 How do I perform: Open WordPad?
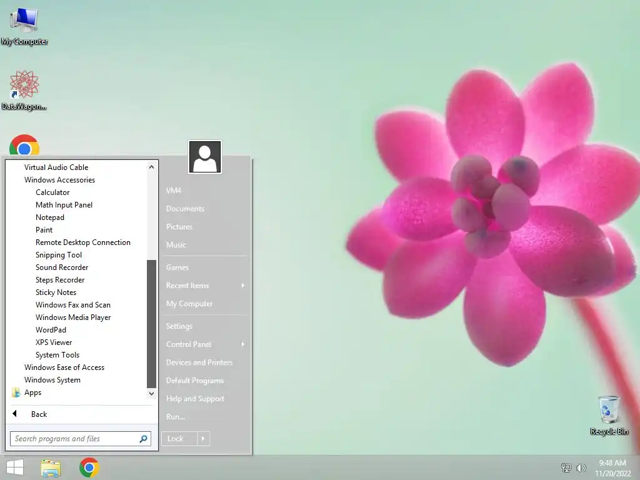[51, 330]
